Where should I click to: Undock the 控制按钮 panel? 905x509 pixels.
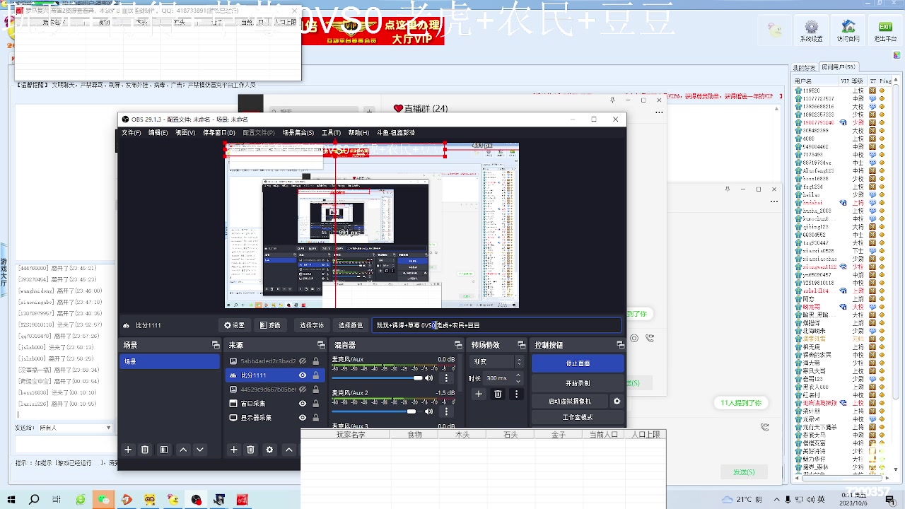coord(620,345)
